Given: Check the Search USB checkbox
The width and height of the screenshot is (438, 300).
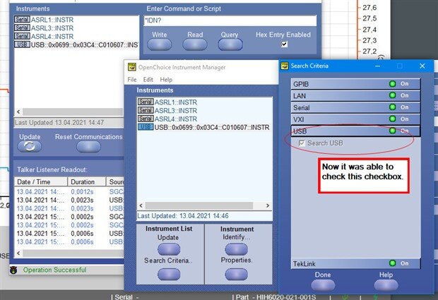Looking at the screenshot, I should [x=302, y=143].
